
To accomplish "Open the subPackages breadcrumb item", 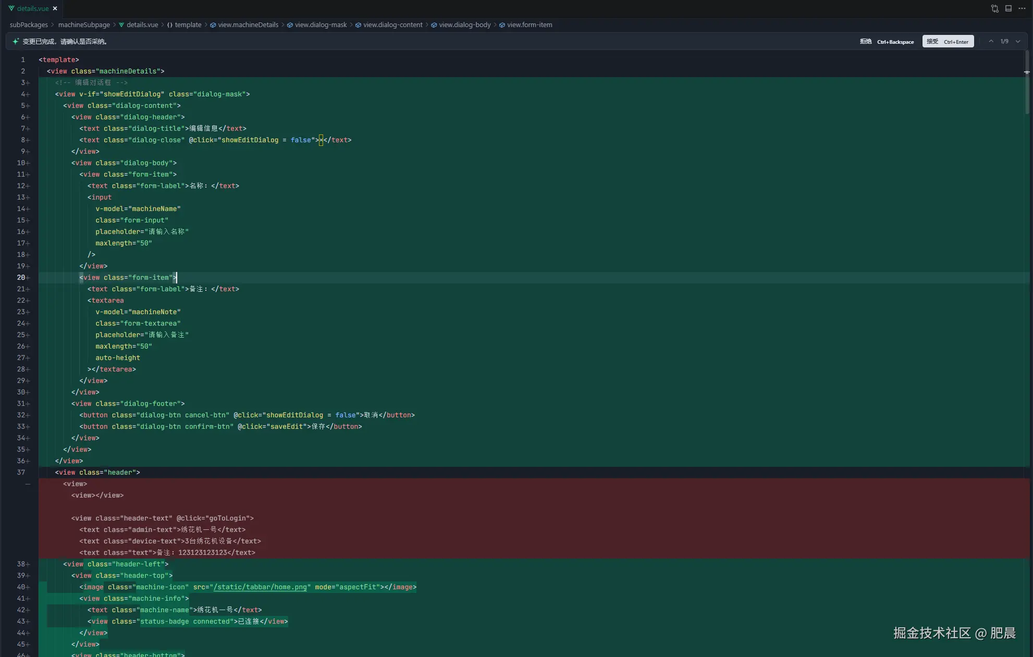I will (x=29, y=24).
